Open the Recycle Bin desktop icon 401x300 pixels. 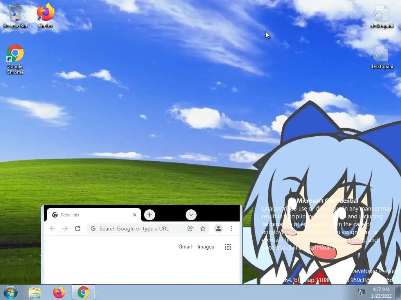15,15
